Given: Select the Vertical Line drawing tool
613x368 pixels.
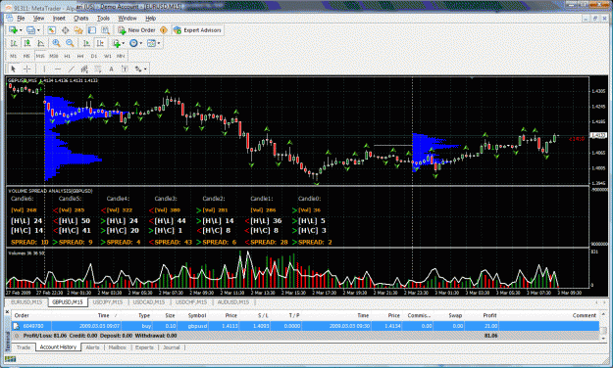Looking at the screenshot, I should 44,69.
